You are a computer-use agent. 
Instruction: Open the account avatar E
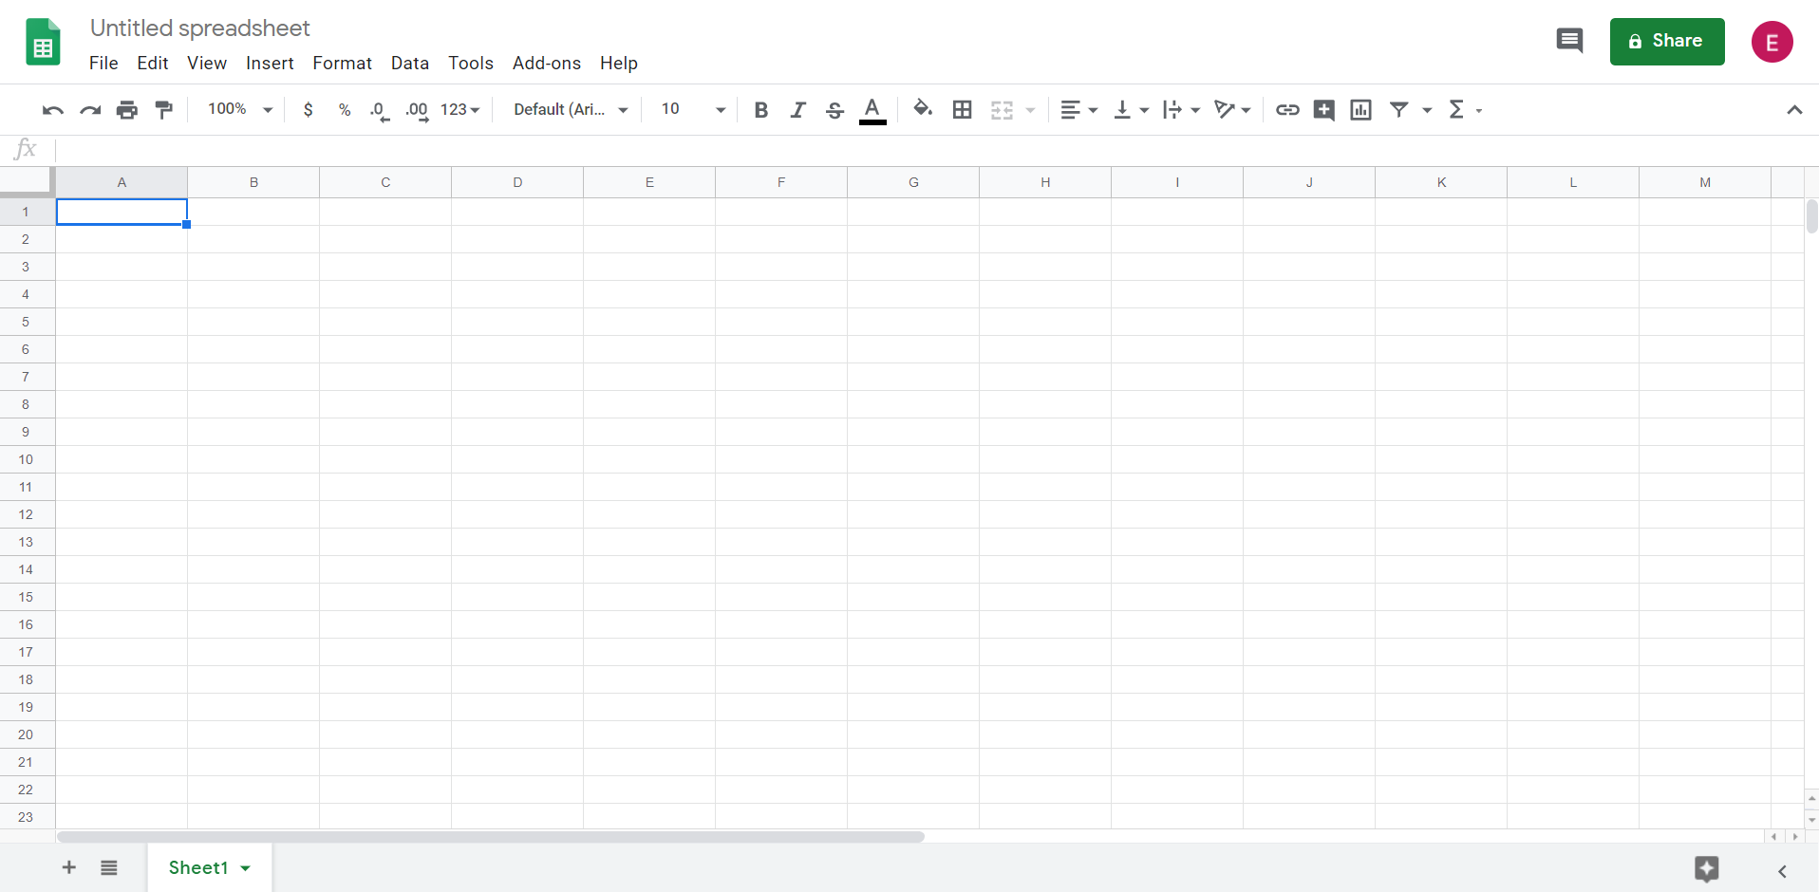(x=1772, y=42)
